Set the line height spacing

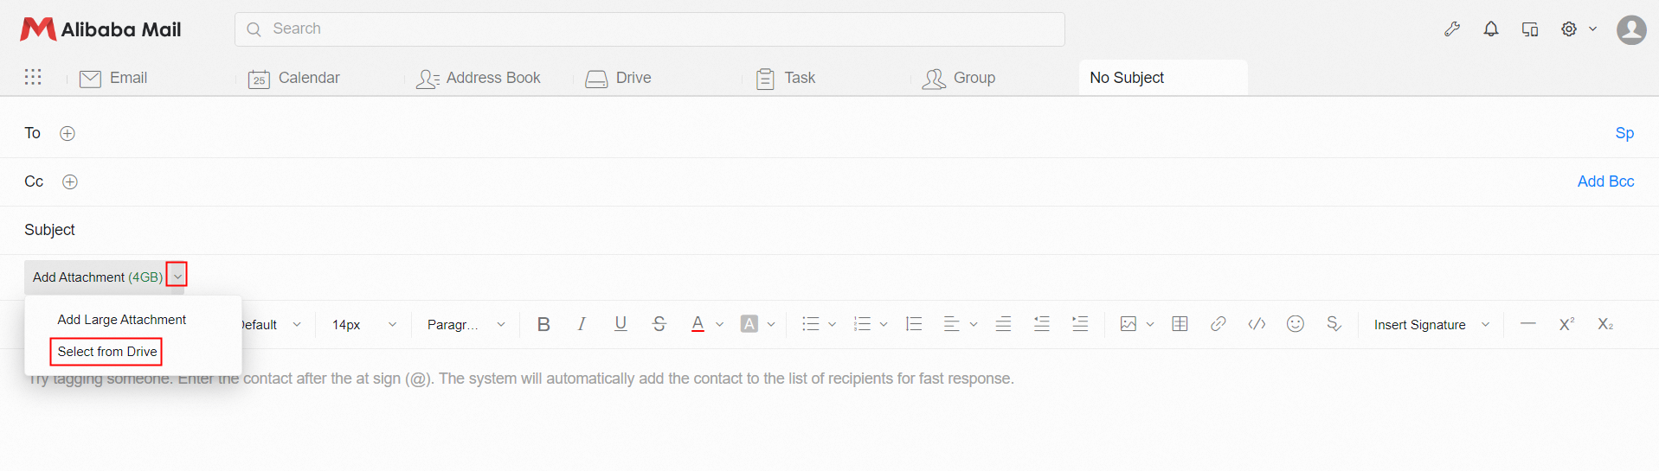(914, 324)
